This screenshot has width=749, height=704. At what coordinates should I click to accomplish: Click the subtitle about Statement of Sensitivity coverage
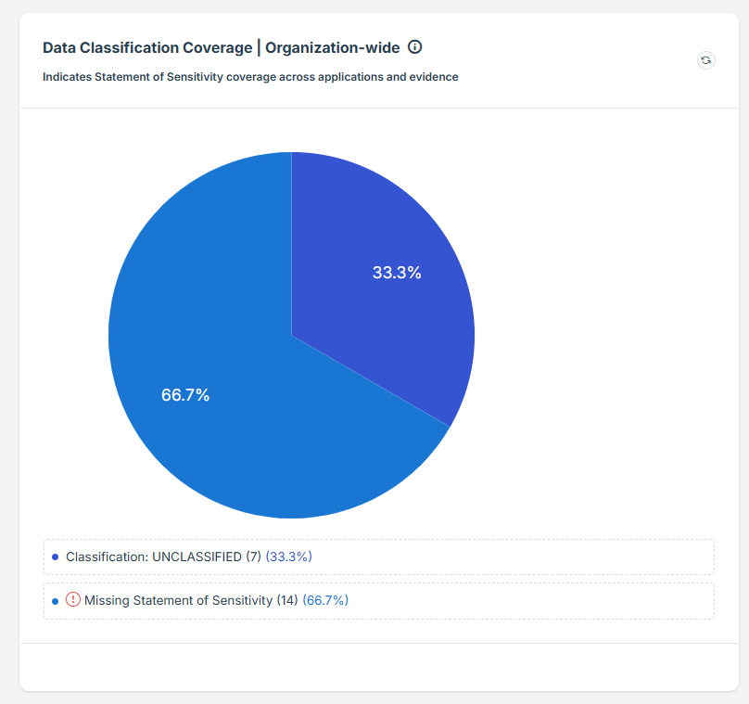tap(248, 77)
